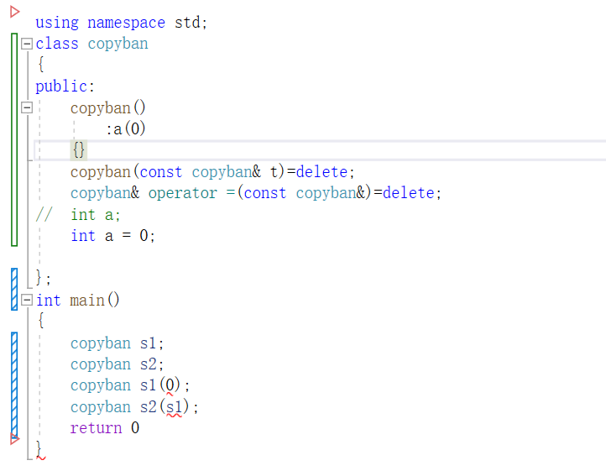Viewport: 606px width, 471px height.
Task: Click the error-underlined s1 in 'copyban s2(s1);'
Action: [x=174, y=407]
